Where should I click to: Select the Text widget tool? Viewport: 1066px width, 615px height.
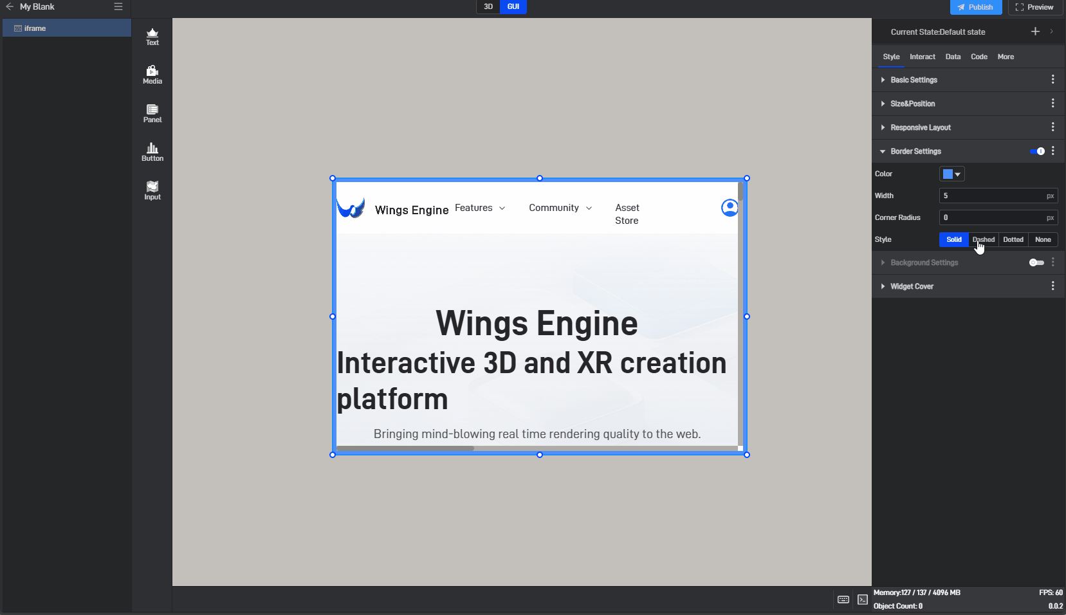tap(152, 37)
